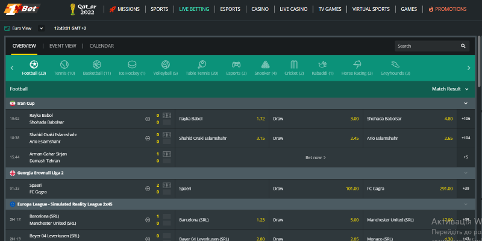This screenshot has width=482, height=241.
Task: Open the Promotions menu item
Action: point(447,9)
